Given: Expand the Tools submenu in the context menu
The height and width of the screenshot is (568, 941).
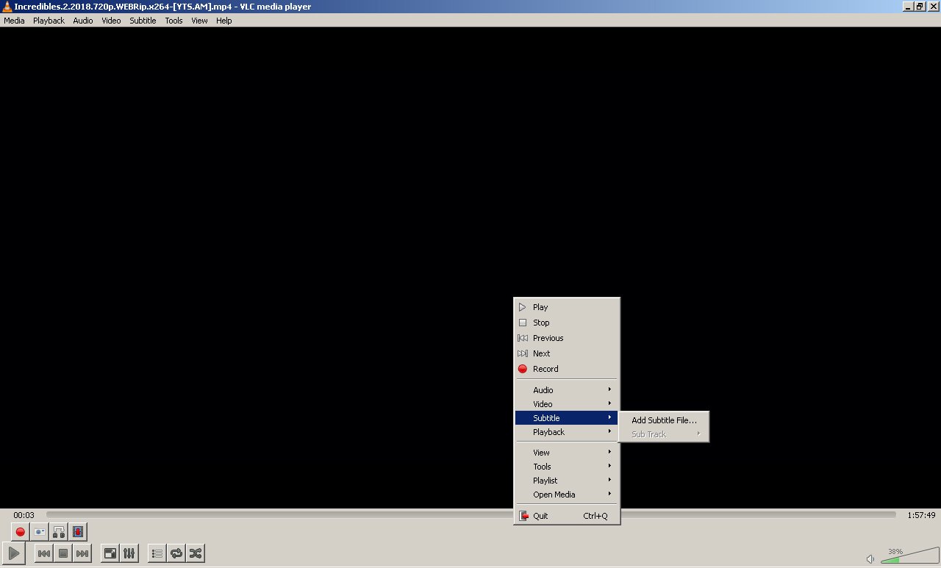Looking at the screenshot, I should click(x=566, y=467).
